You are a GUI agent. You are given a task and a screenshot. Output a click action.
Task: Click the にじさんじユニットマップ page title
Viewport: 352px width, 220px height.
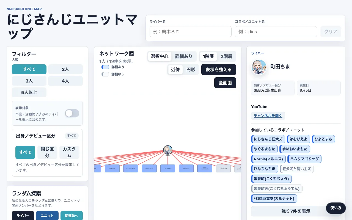(73, 27)
